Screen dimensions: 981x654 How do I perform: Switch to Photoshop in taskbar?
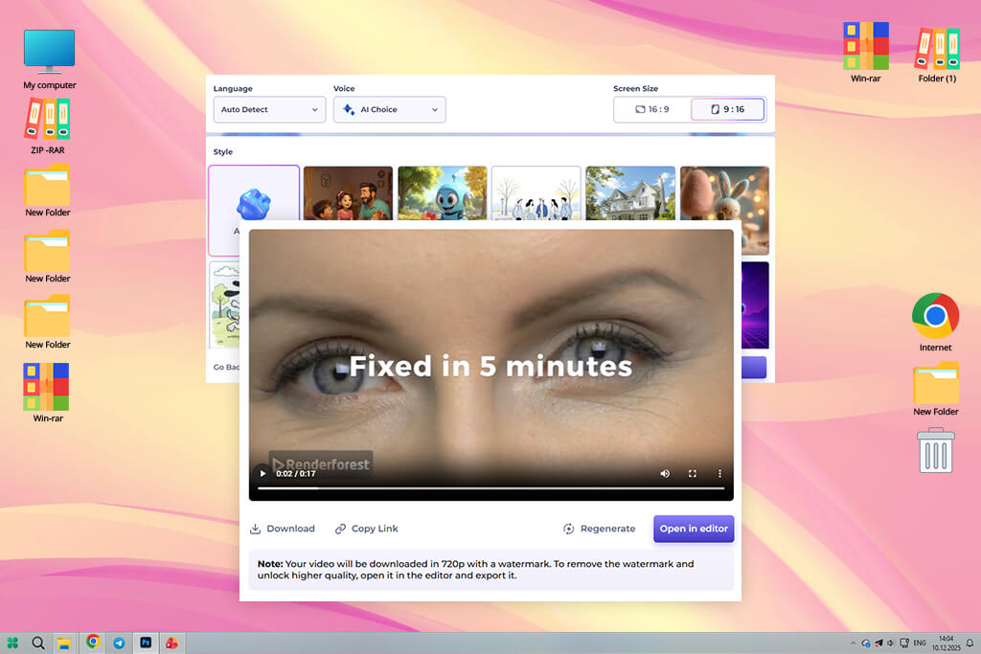click(x=146, y=643)
